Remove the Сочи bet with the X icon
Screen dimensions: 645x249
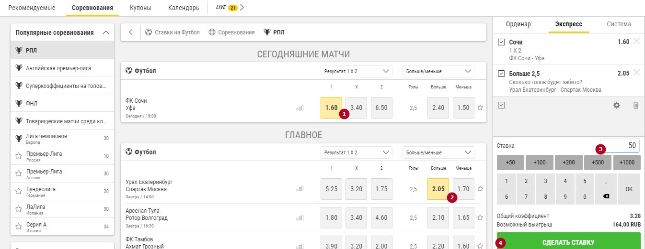636,41
